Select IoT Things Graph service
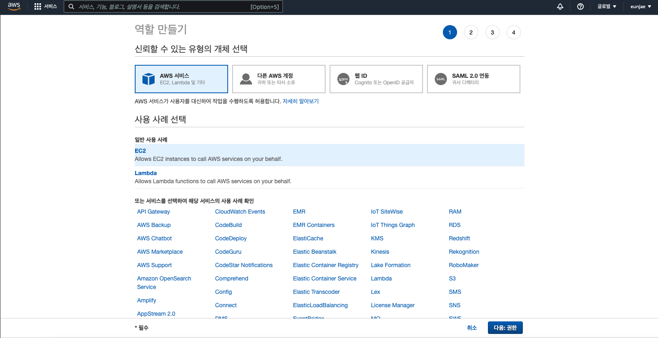Image resolution: width=658 pixels, height=338 pixels. click(x=393, y=225)
